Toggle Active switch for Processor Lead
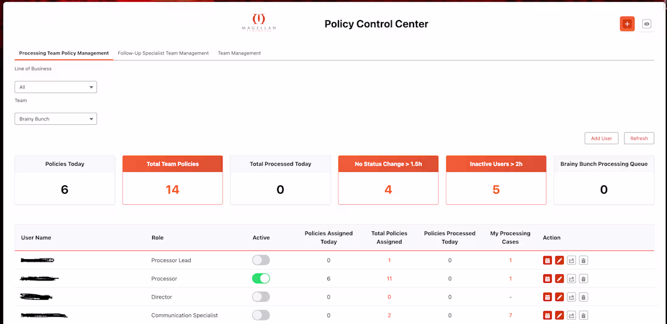This screenshot has height=324, width=667. 261,260
